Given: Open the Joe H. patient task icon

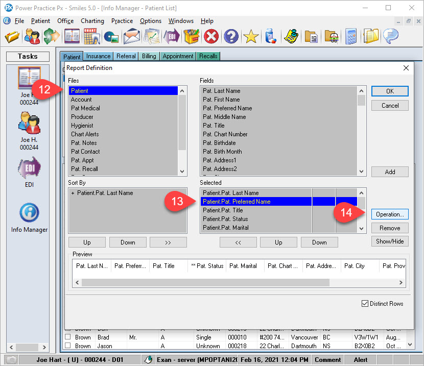Looking at the screenshot, I should coord(29,123).
